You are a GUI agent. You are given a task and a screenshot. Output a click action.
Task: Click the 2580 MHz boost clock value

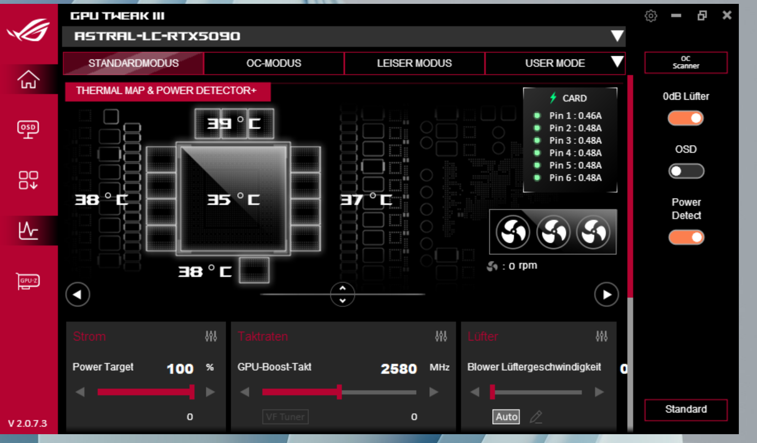398,369
